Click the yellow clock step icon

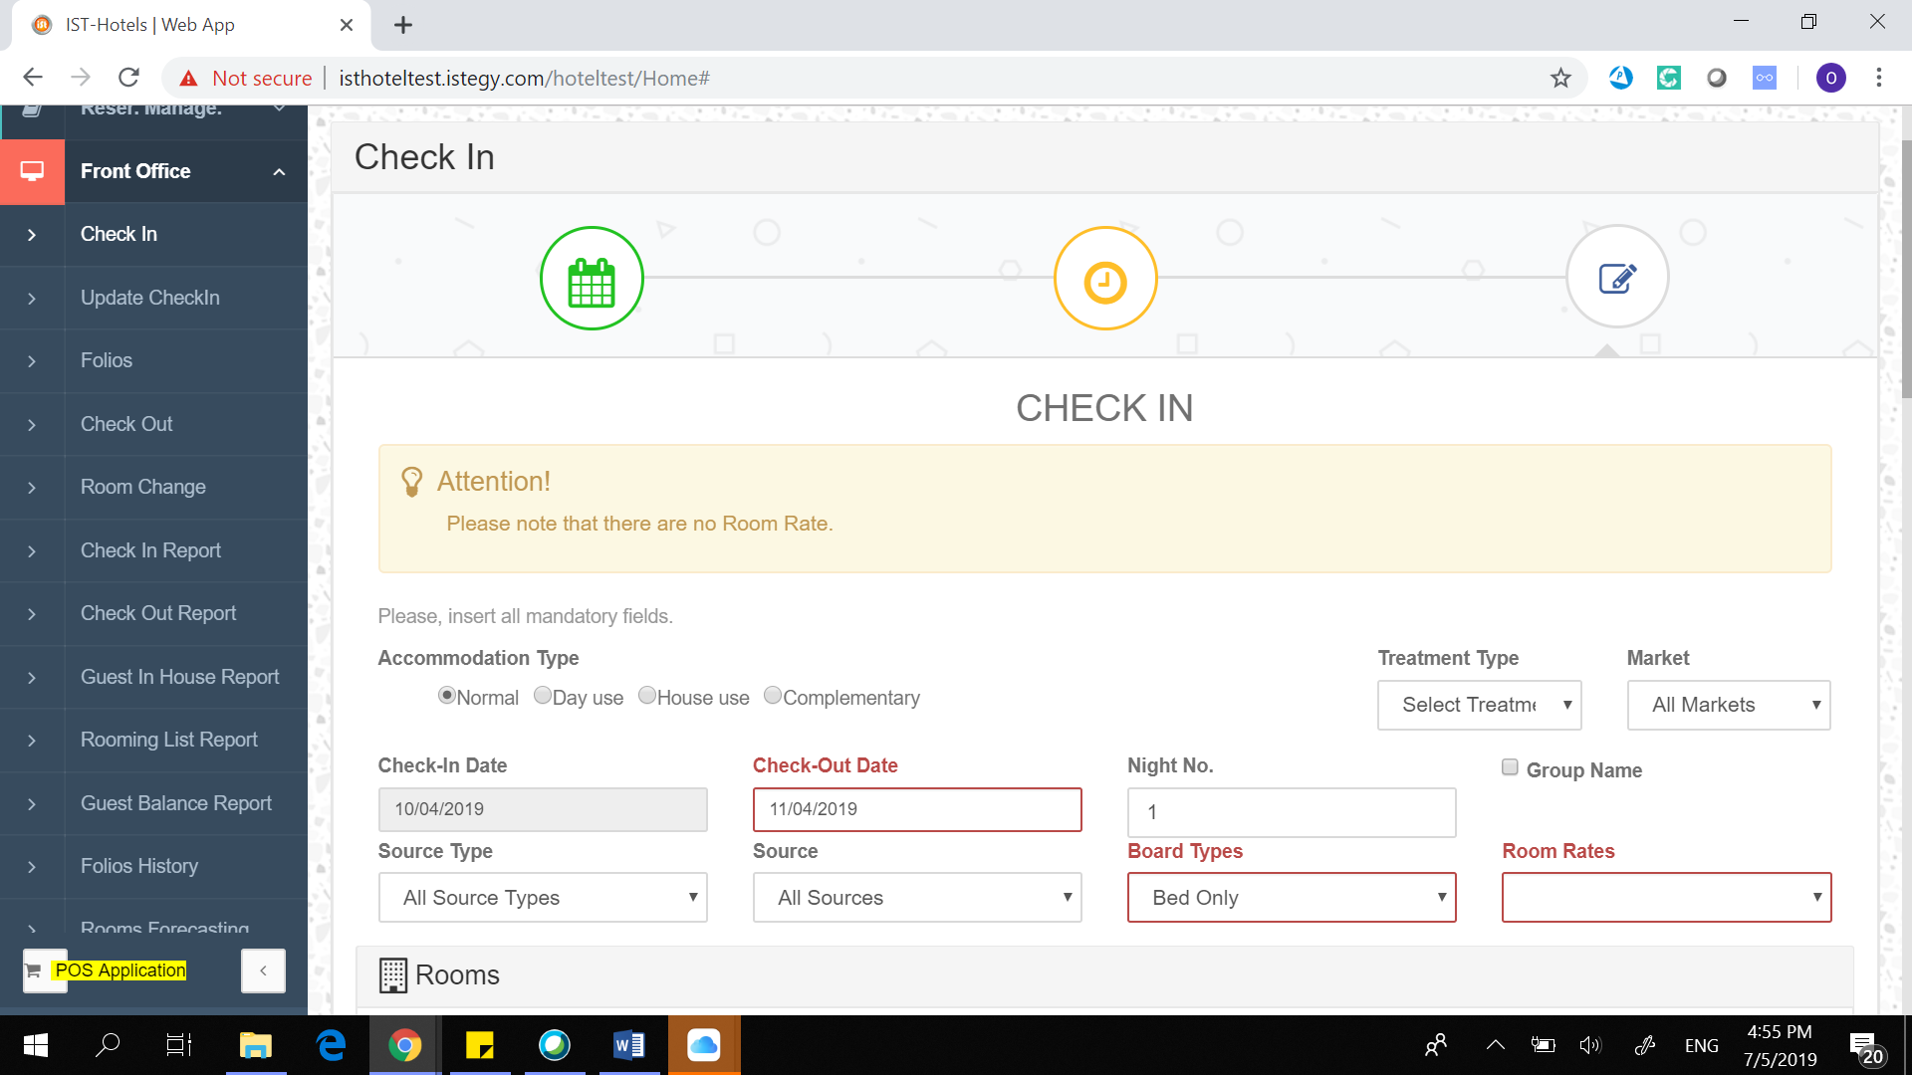coord(1105,279)
